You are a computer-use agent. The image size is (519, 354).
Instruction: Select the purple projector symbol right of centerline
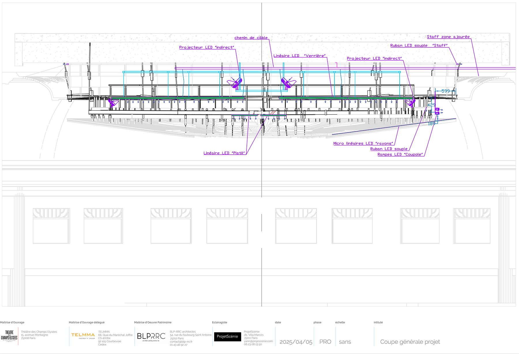pyautogui.click(x=288, y=83)
